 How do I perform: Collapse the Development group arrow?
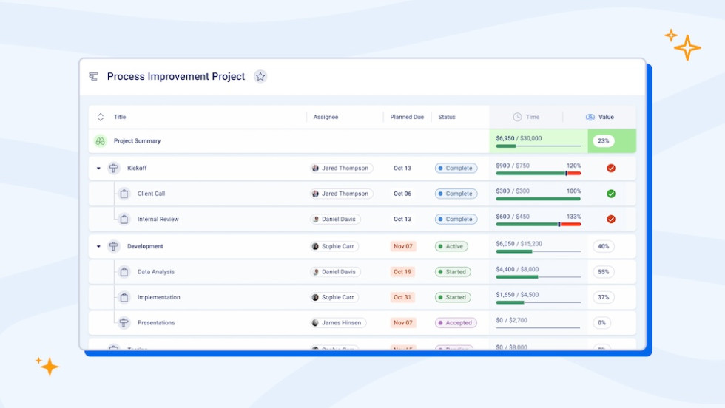(98, 247)
